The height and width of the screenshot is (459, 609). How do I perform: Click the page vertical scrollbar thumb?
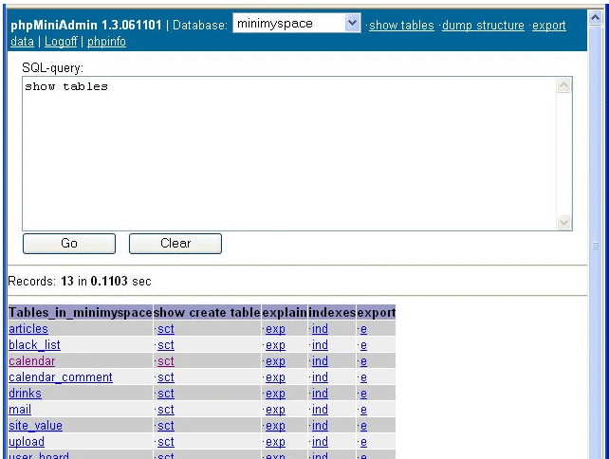[595, 246]
